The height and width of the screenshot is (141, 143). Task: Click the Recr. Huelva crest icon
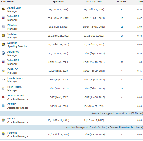(3, 88)
